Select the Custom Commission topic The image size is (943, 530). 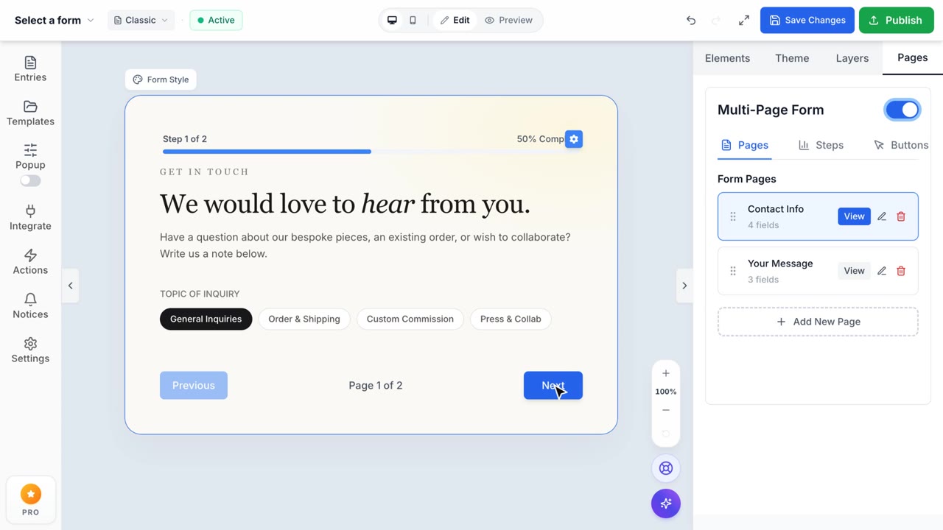click(410, 319)
